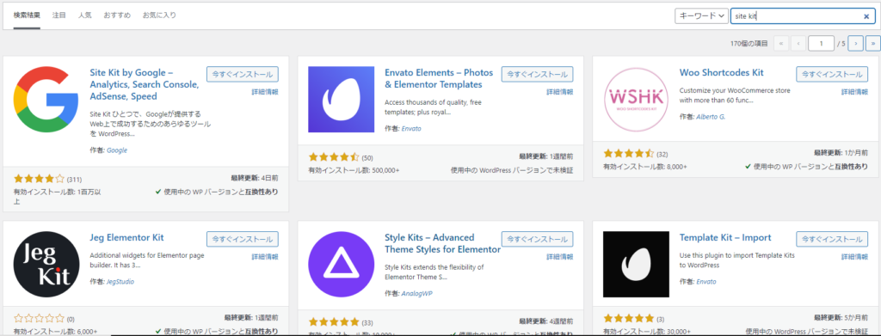
Task: Open author link AnalogWP
Action: (x=417, y=293)
